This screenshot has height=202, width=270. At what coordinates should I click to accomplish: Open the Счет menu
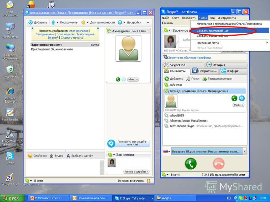coord(175,18)
